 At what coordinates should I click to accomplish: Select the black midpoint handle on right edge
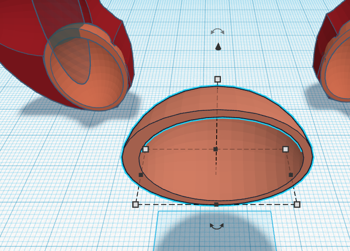click(x=291, y=175)
